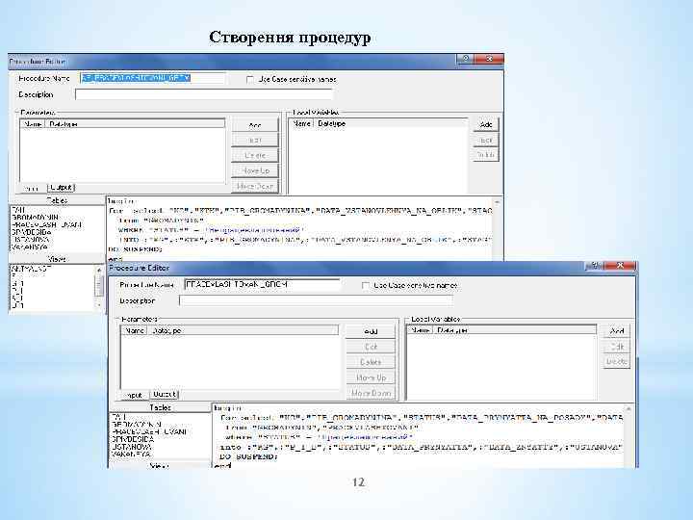
Task: Click Datatype column header in front window Parameters grid
Action: pos(243,330)
